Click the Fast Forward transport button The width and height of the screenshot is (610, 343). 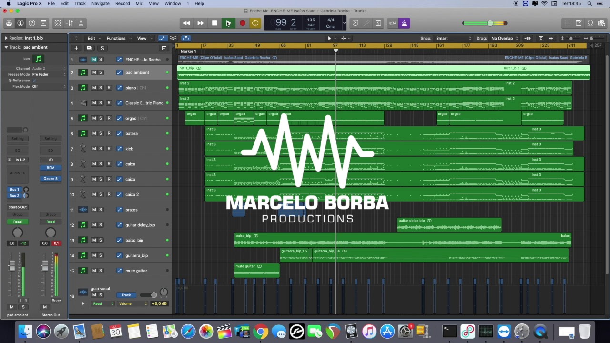pos(201,23)
